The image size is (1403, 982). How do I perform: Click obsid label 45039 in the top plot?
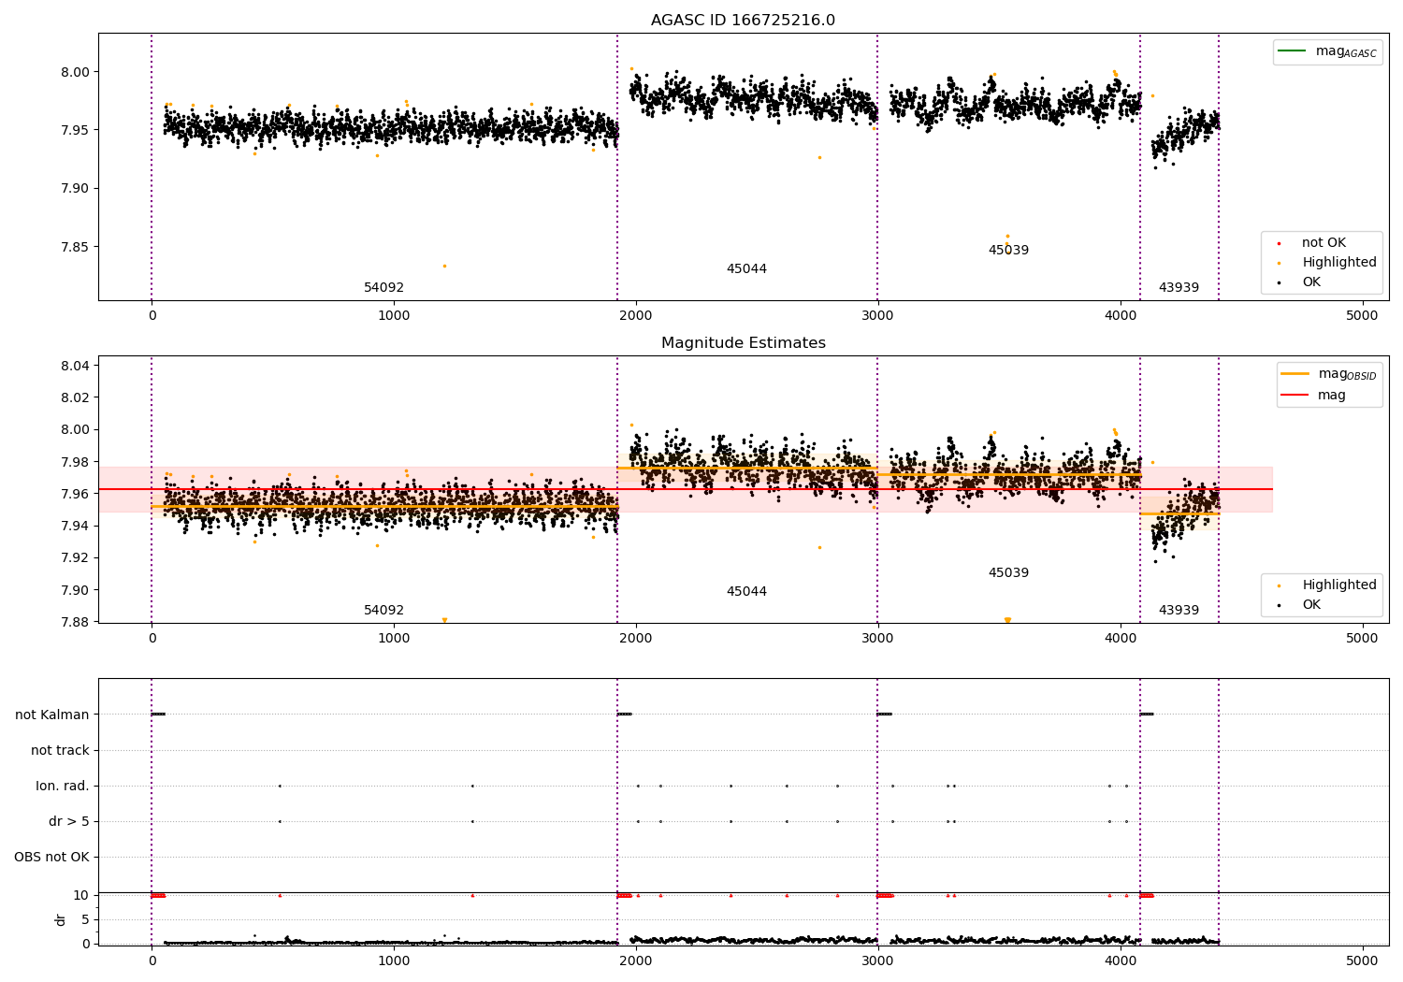[x=1008, y=251]
